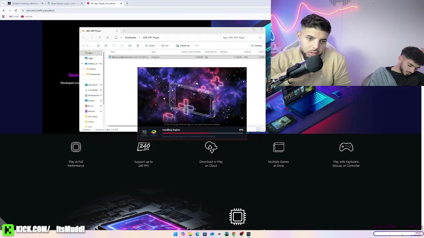Switch Explorer to large thumbnails view icon
Viewport: 424px width, 238px height.
(263, 130)
